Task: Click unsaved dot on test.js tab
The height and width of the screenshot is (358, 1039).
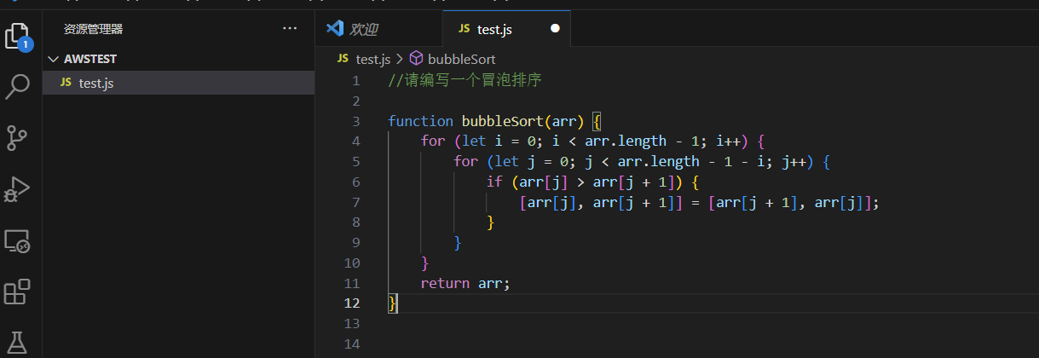Action: click(x=555, y=29)
